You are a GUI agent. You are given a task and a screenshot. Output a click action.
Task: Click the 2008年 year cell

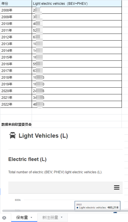[x=16, y=10]
